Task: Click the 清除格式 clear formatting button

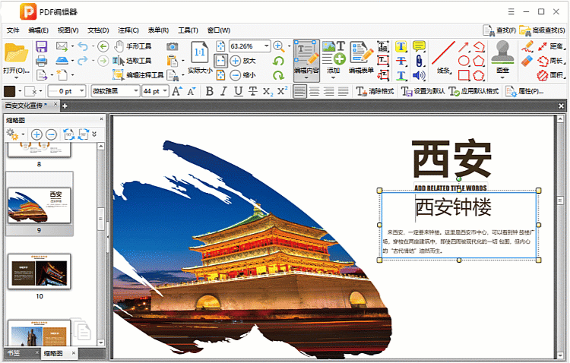Action: tap(374, 91)
